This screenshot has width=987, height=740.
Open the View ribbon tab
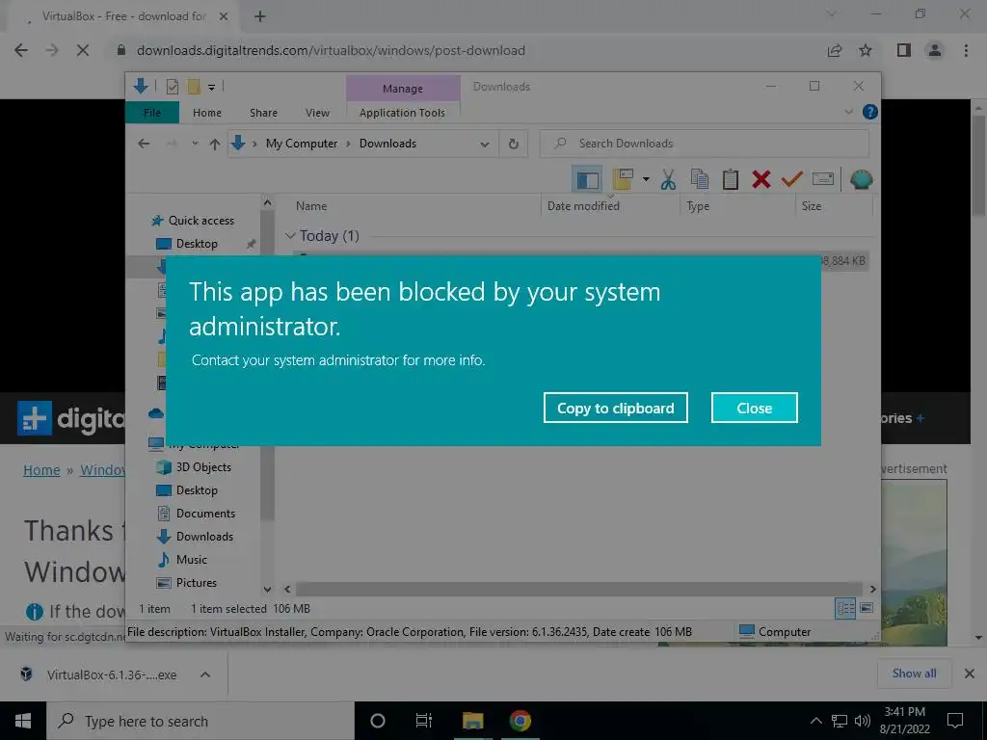point(317,113)
